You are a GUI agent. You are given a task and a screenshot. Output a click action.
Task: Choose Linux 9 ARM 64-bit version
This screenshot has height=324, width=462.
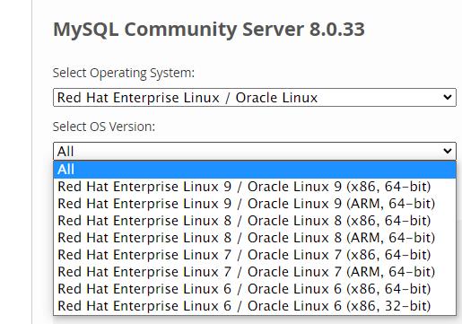[x=255, y=204]
